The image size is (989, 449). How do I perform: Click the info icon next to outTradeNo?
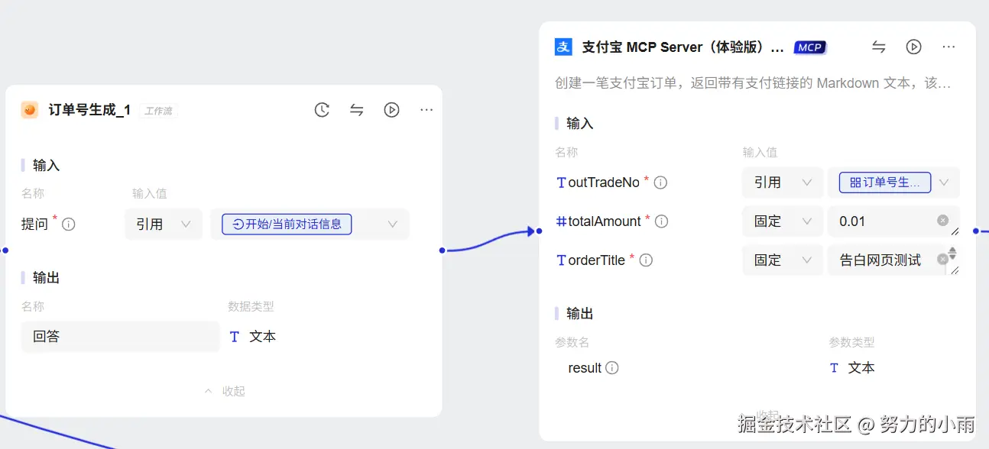[661, 183]
